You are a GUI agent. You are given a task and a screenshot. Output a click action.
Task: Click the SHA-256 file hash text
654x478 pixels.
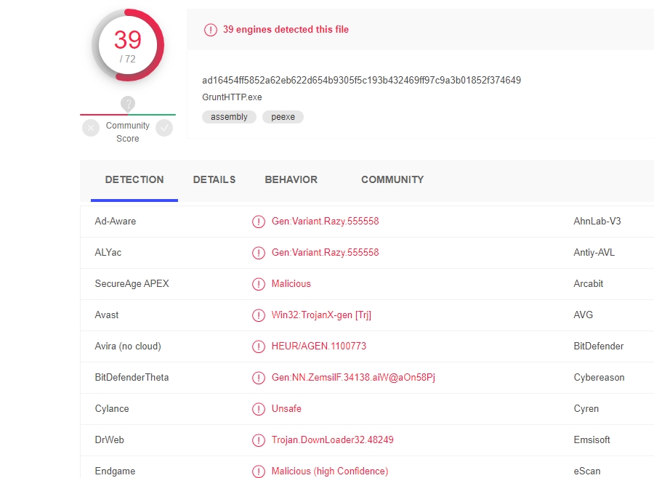tap(361, 80)
